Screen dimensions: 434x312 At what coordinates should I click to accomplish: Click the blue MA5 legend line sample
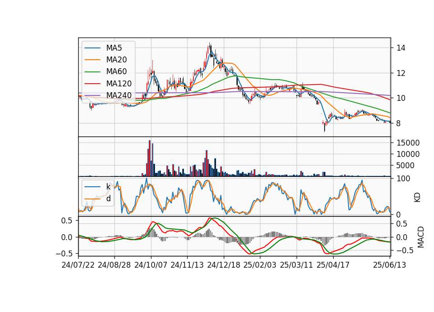92,48
